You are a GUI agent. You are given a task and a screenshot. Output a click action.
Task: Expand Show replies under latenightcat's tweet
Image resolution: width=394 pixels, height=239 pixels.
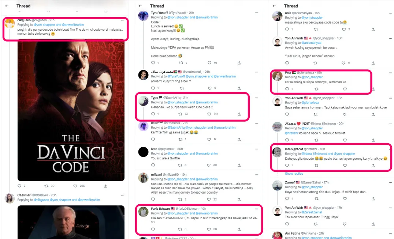[294, 174]
